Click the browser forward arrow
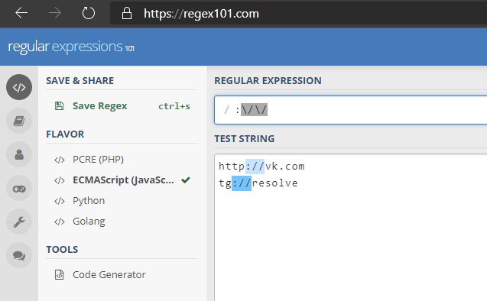Viewport: 487px width, 301px height. [55, 13]
